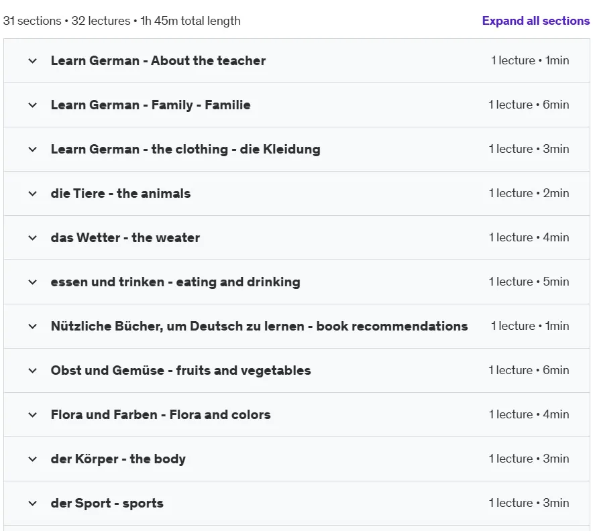
Task: Expand chevron for die Kleidung section
Action: [32, 150]
